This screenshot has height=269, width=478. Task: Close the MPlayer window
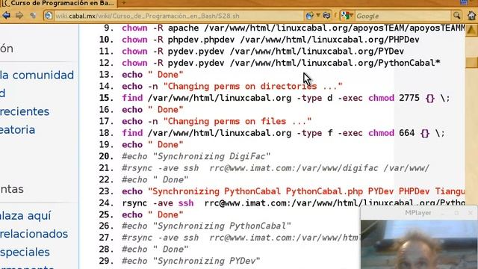(x=470, y=213)
